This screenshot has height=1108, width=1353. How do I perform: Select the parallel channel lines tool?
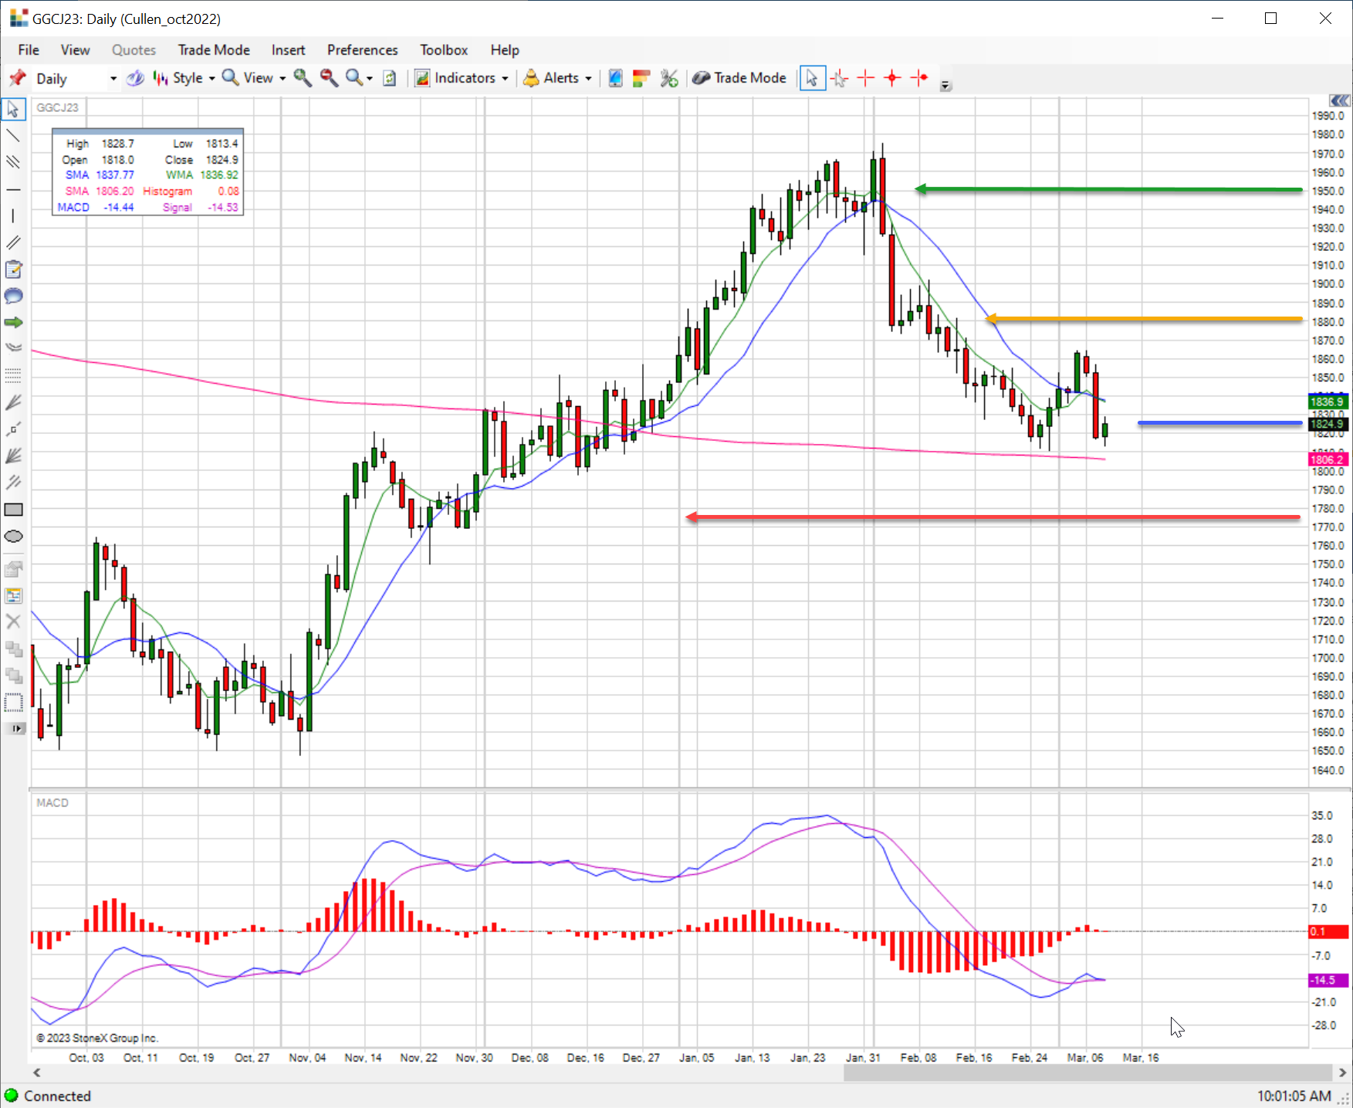point(13,162)
